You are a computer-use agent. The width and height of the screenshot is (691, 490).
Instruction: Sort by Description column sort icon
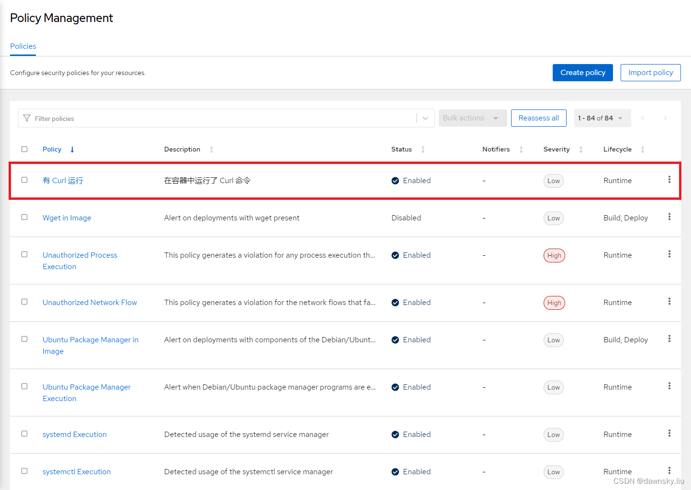pyautogui.click(x=212, y=150)
